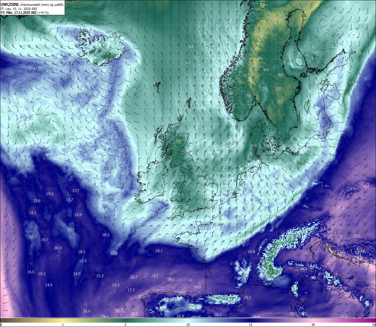376x327 pixels.
Task: Click the 23.6 value label
Action: coord(357,236)
